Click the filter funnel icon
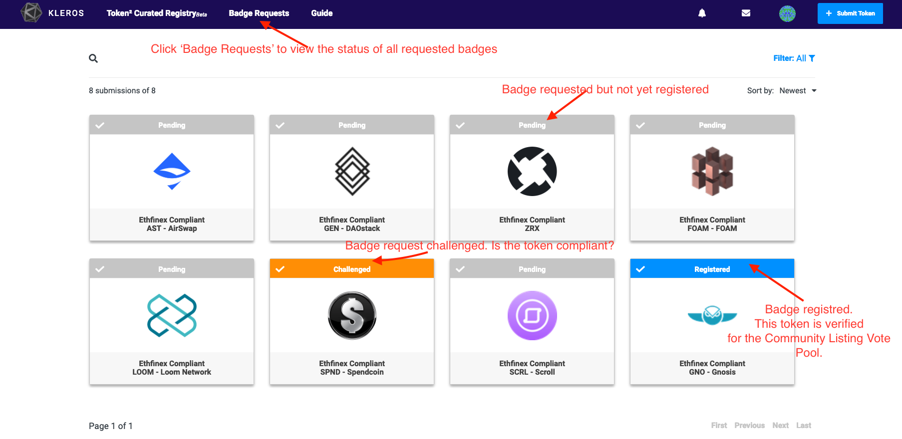This screenshot has width=902, height=439. [x=812, y=58]
